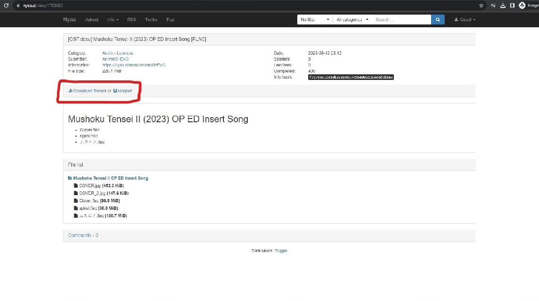Click the file size value 220.1 MiB

(112, 71)
